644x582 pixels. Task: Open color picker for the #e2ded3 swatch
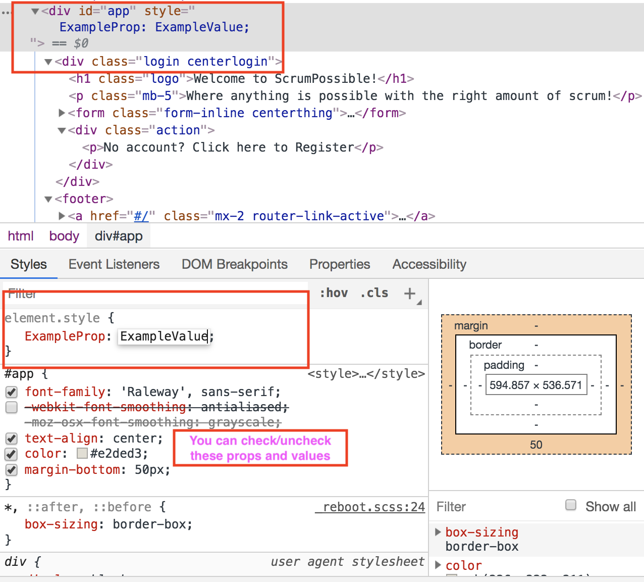point(82,454)
